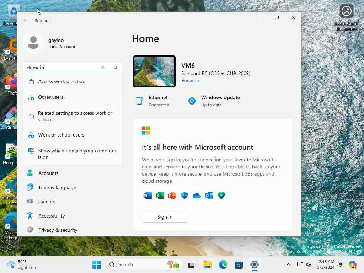Click the taskbar Search box
Image resolution: width=364 pixels, height=273 pixels.
144,264
